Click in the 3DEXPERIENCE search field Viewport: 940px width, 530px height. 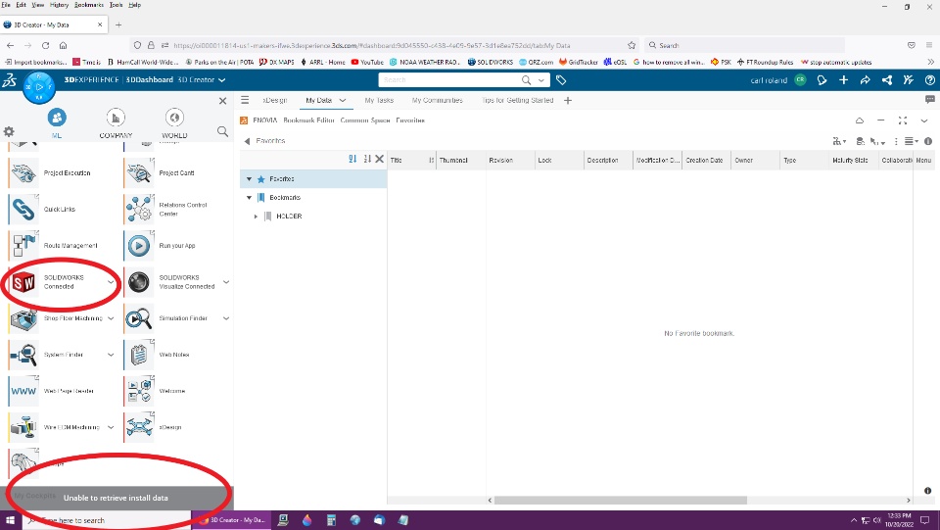click(x=449, y=79)
